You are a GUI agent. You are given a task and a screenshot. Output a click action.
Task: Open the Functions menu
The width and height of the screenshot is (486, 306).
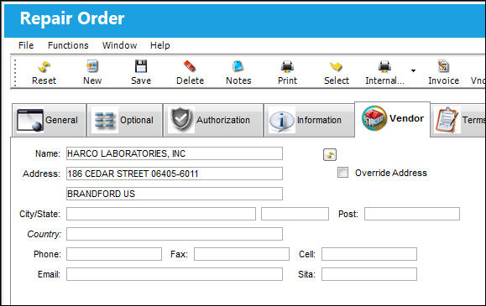point(68,45)
